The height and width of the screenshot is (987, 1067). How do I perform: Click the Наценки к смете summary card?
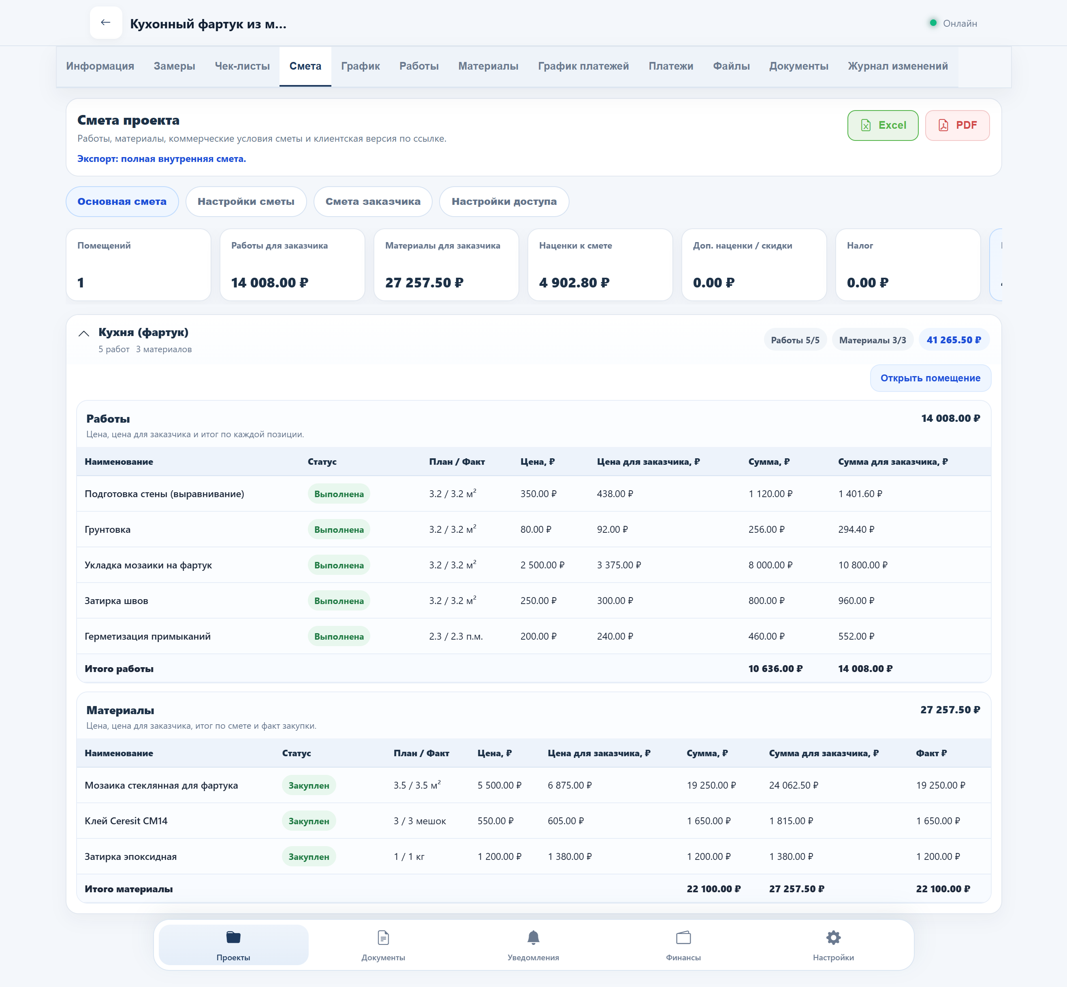(600, 265)
